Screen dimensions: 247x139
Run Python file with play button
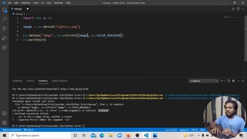[x=233, y=9]
